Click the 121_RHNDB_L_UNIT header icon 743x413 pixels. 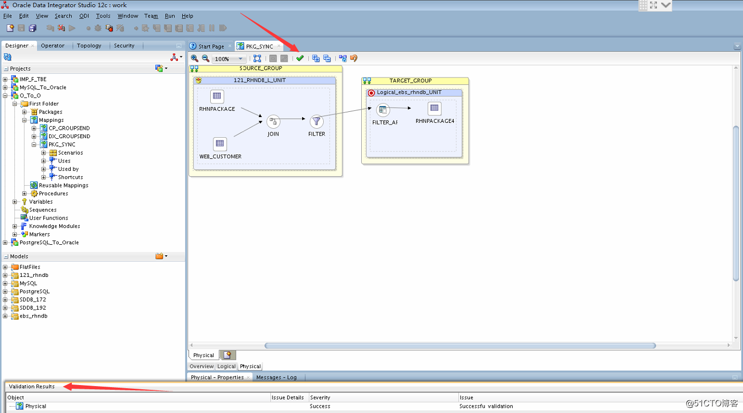click(x=199, y=81)
